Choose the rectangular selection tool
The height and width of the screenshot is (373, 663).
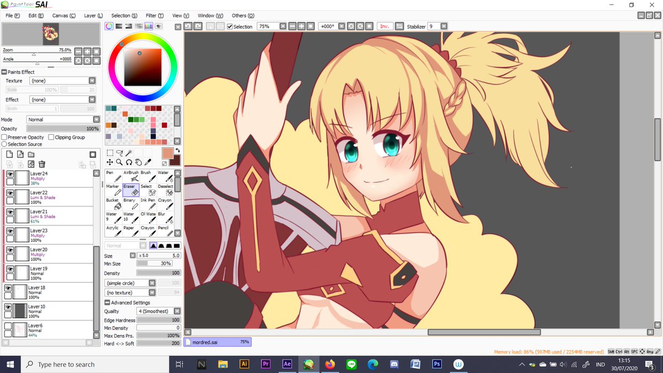110,153
